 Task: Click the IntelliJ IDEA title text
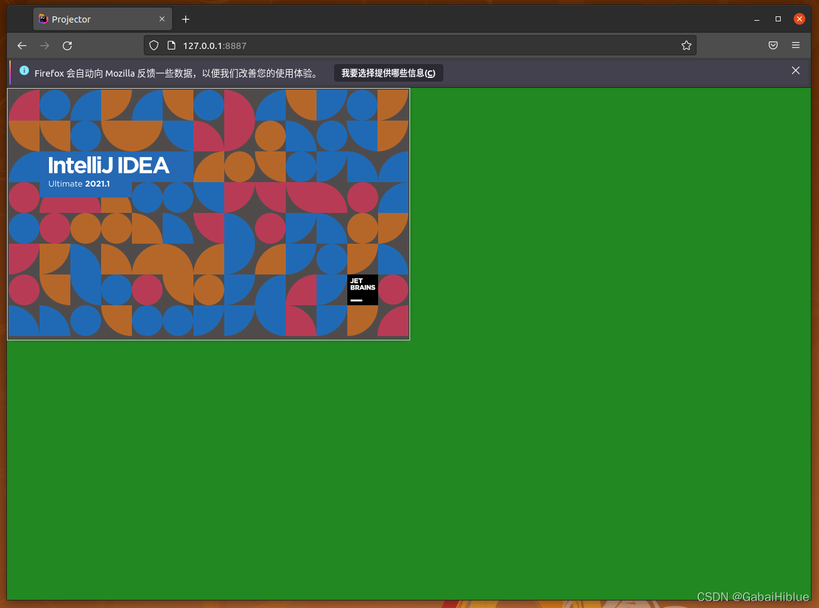point(109,165)
